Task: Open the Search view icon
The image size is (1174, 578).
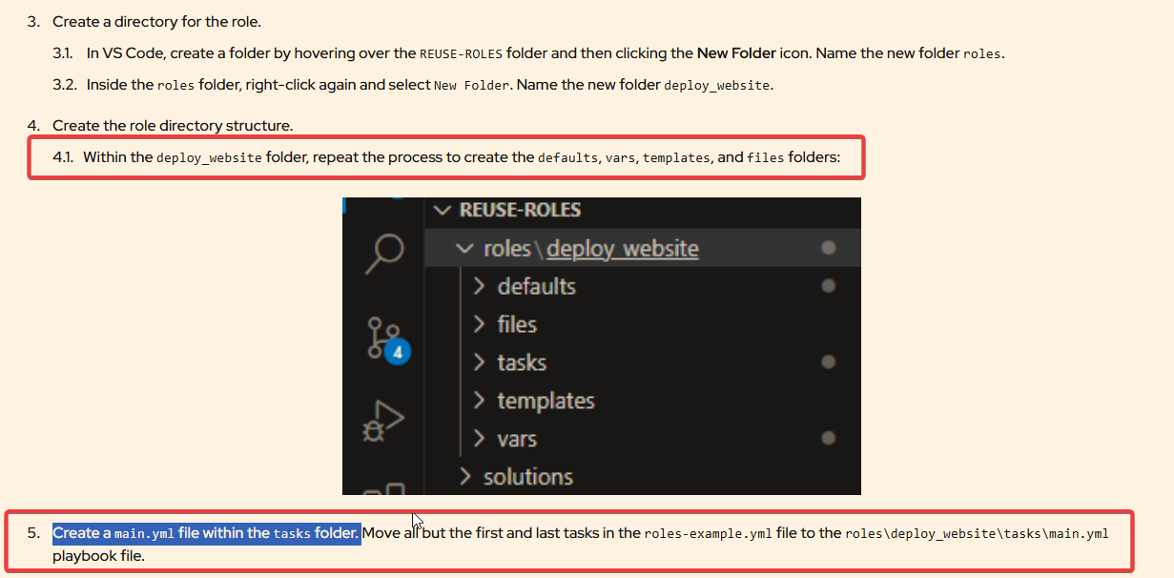Action: point(386,253)
